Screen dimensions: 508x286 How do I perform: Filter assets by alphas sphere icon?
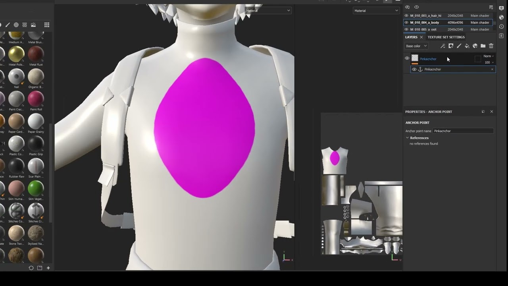point(16,25)
